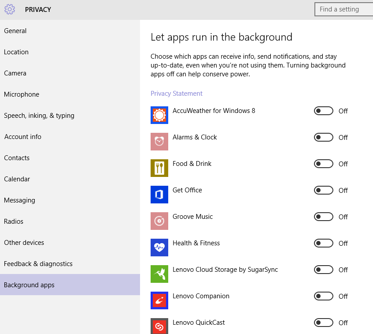373x334 pixels.
Task: Select Location in the sidebar
Action: point(70,52)
